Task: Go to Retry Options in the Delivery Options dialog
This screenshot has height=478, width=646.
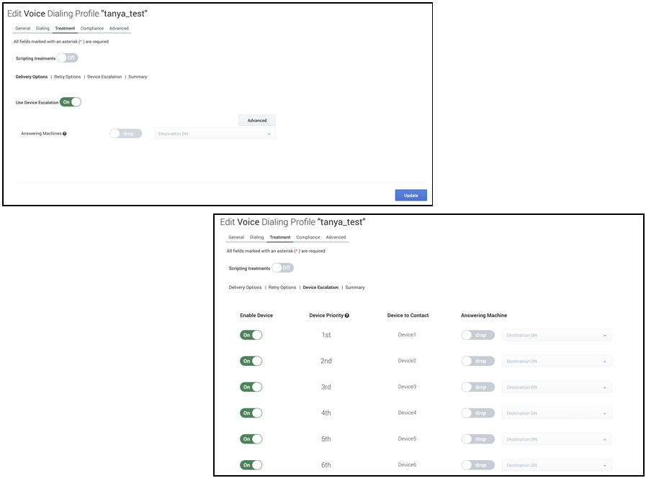Action: coord(68,77)
